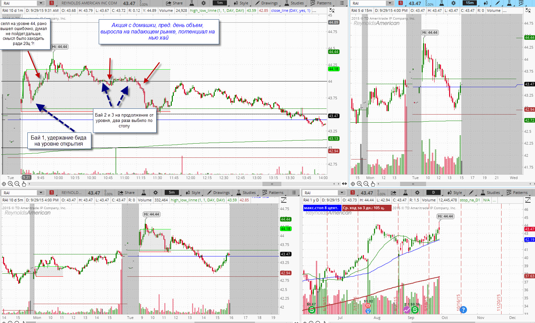Open gear settings in the 1m chart toolbar
The height and width of the screenshot is (323, 535).
click(204, 3)
